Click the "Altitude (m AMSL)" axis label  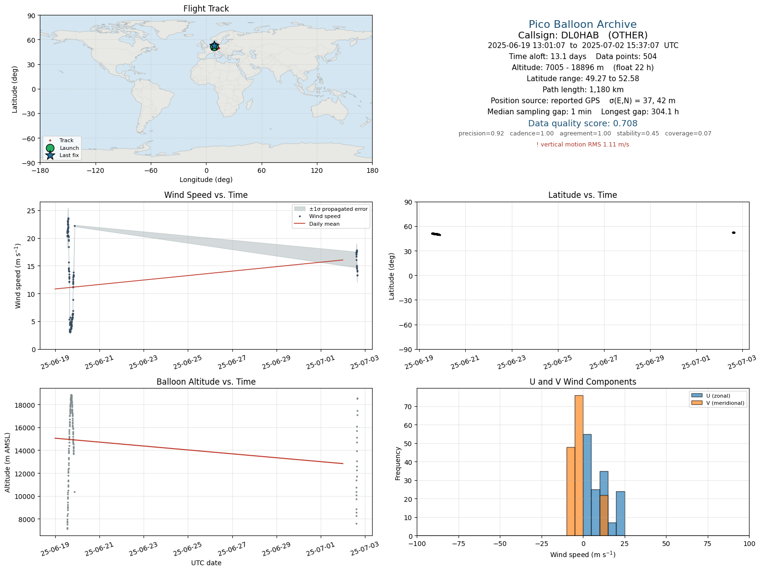pos(8,462)
